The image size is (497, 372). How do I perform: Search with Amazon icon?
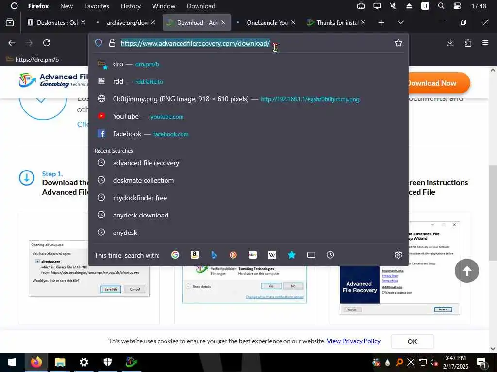point(195,255)
